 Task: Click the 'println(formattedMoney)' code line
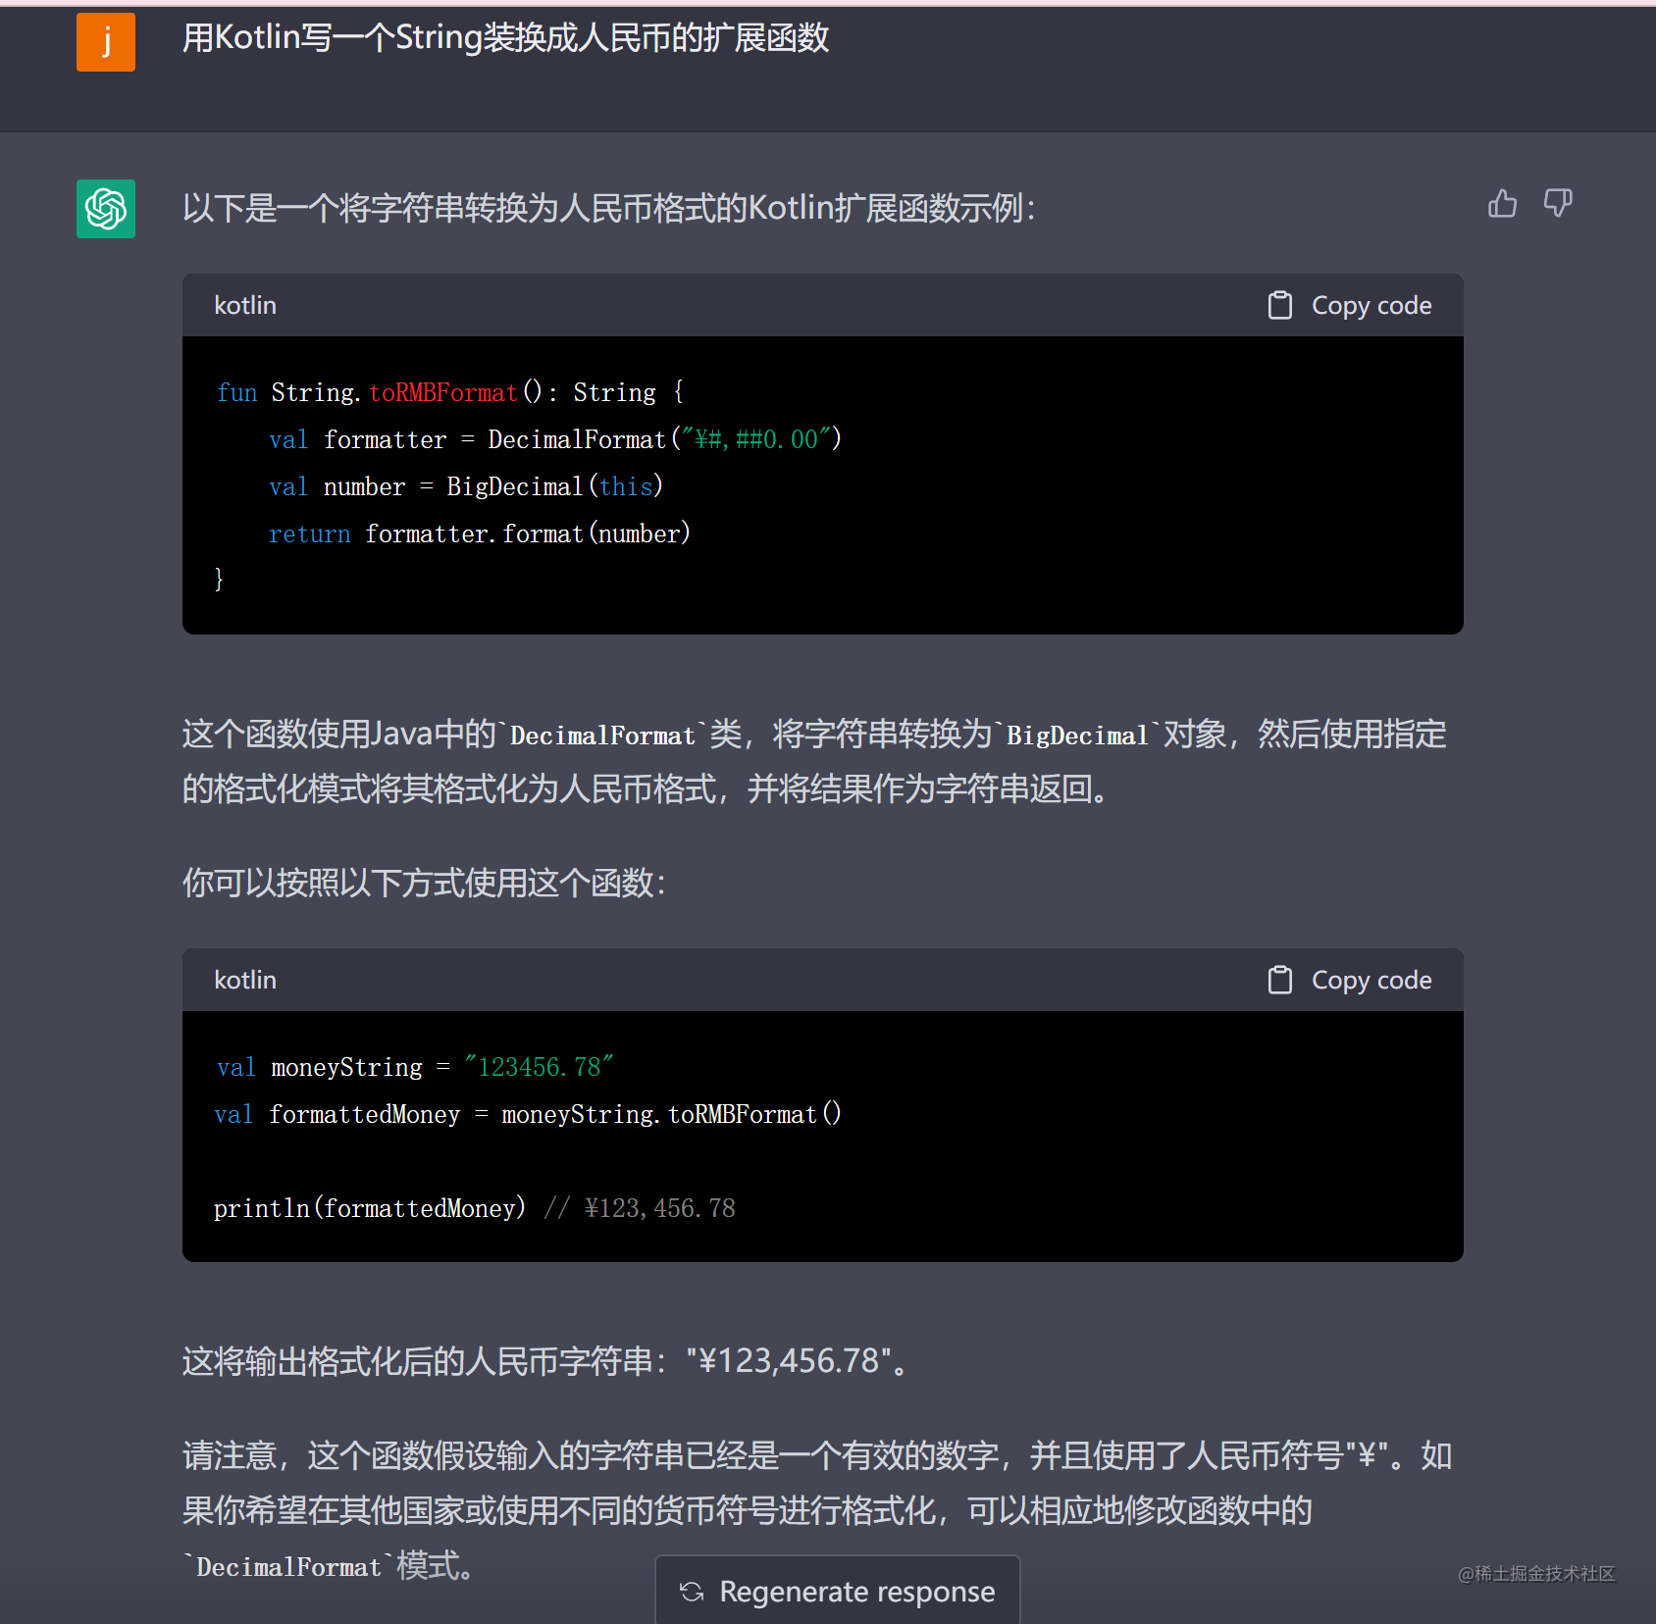pos(475,1208)
